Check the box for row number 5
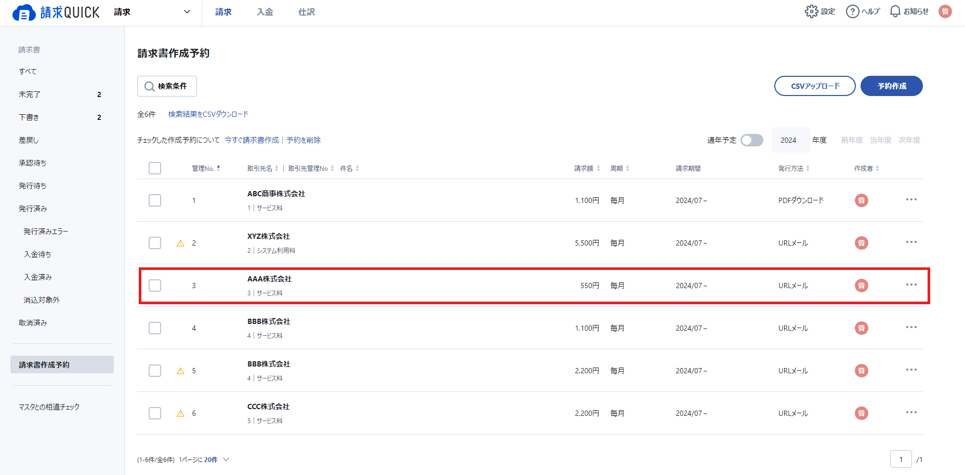The image size is (965, 475). coord(155,371)
